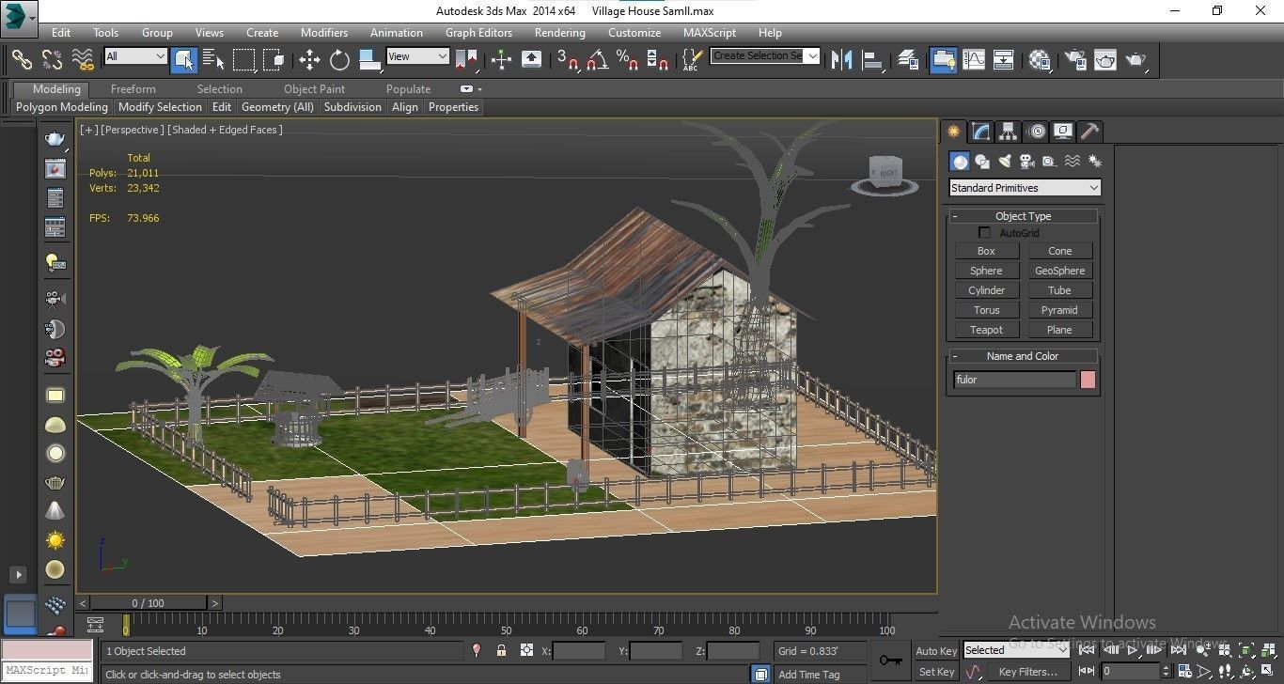The height and width of the screenshot is (684, 1284).
Task: Choose Rectangular Selection Region tool
Action: (244, 59)
